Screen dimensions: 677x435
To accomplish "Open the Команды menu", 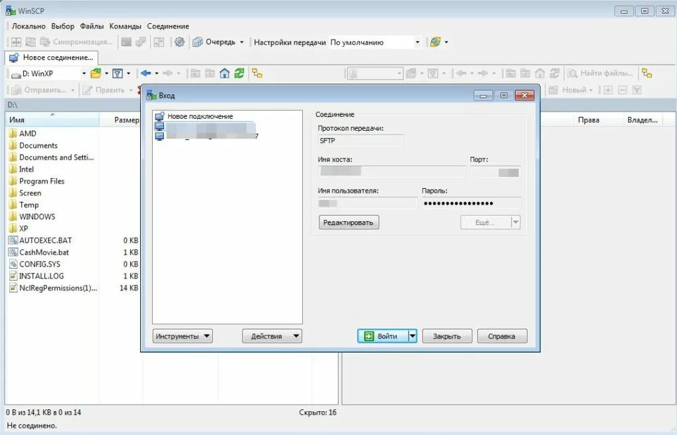I will pos(125,26).
